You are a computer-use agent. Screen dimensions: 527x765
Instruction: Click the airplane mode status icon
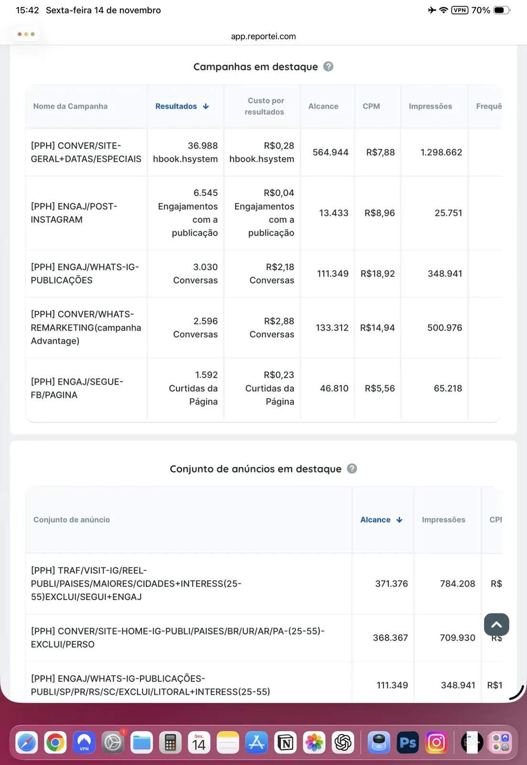click(x=432, y=10)
